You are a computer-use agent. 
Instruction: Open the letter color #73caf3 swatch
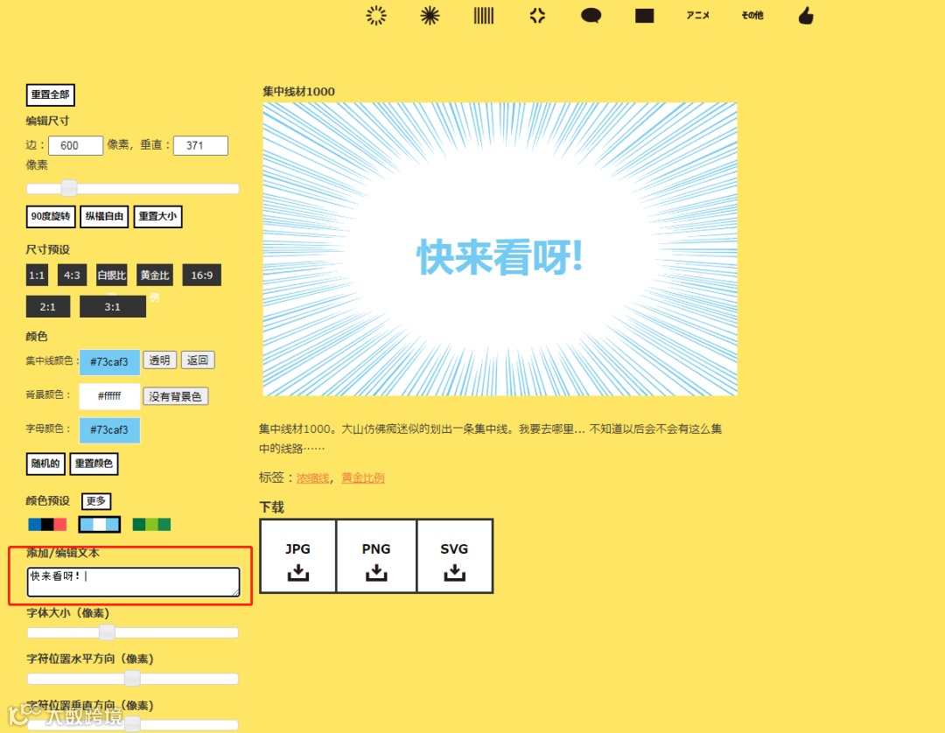[109, 430]
